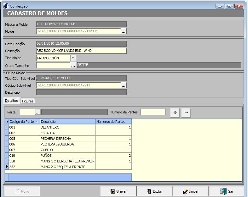Open the Código Sub-Nível lookup ellipsis button
Viewport: 248px width, 197px height.
[x=124, y=85]
